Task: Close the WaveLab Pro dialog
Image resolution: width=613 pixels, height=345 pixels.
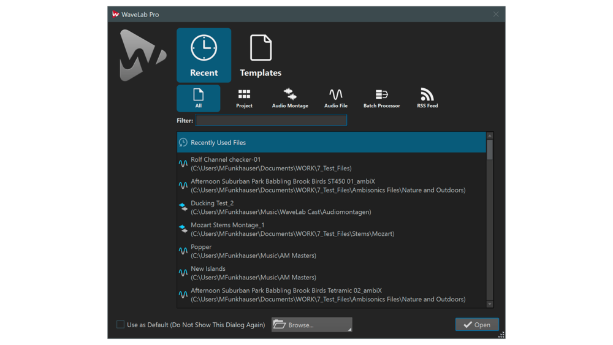Action: pos(496,14)
